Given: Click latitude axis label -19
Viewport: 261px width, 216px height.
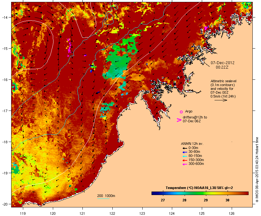Looking at the screenshot, I should point(4,173).
